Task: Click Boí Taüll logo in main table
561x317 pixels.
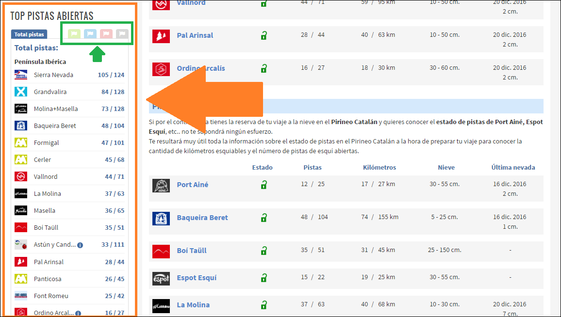Action: coord(161,251)
